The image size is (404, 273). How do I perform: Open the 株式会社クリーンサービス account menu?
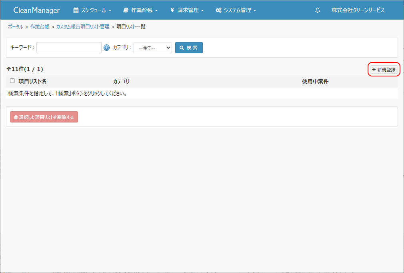(x=358, y=10)
